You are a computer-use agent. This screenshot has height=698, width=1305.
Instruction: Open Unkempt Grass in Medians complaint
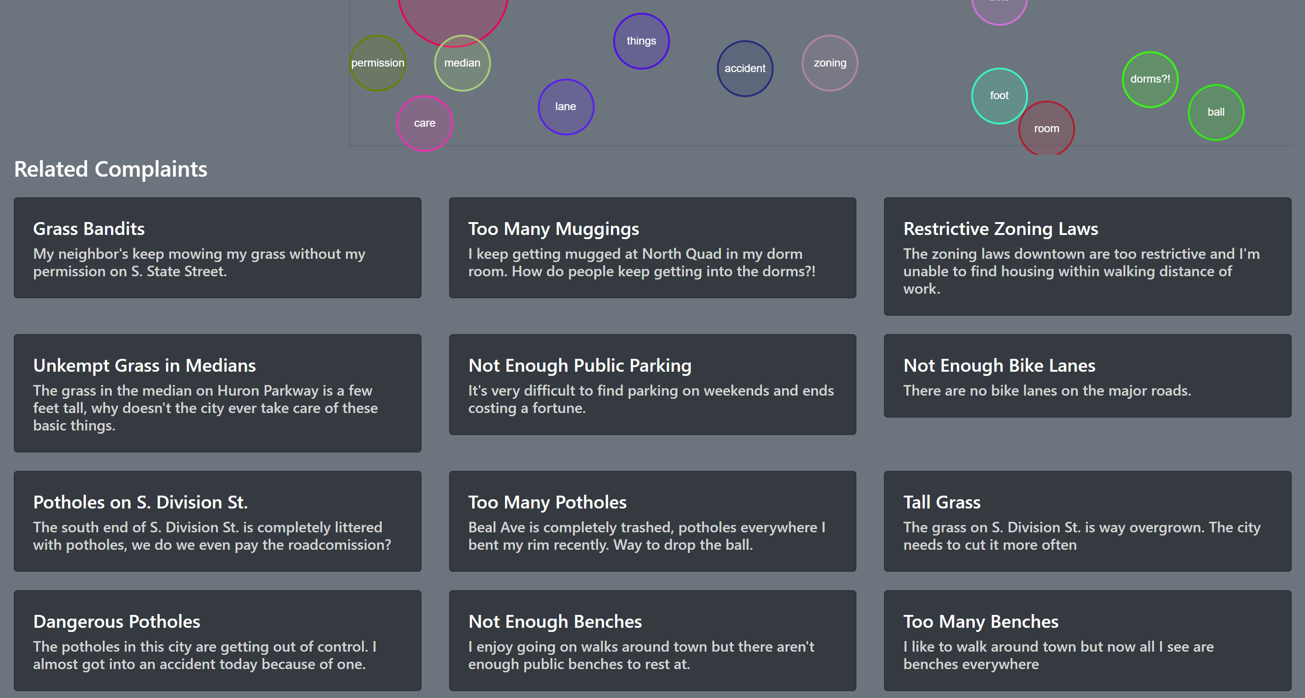pyautogui.click(x=217, y=393)
